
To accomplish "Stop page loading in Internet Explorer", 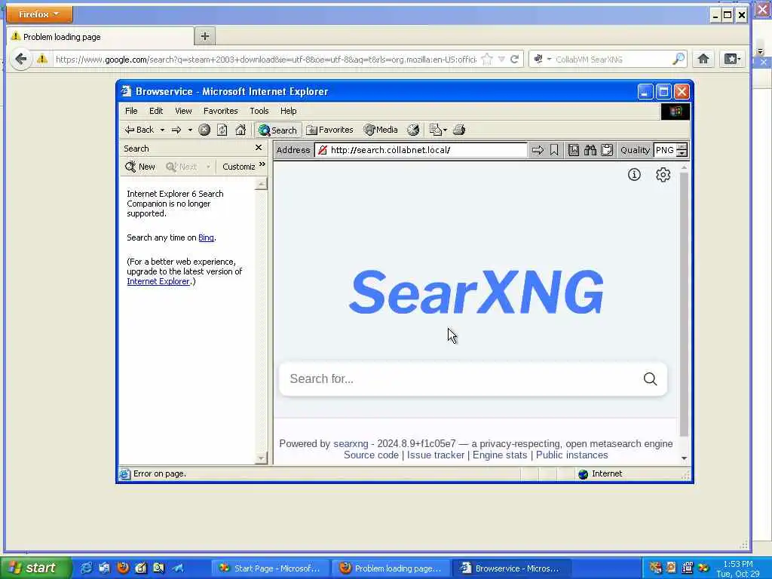I will [x=204, y=130].
